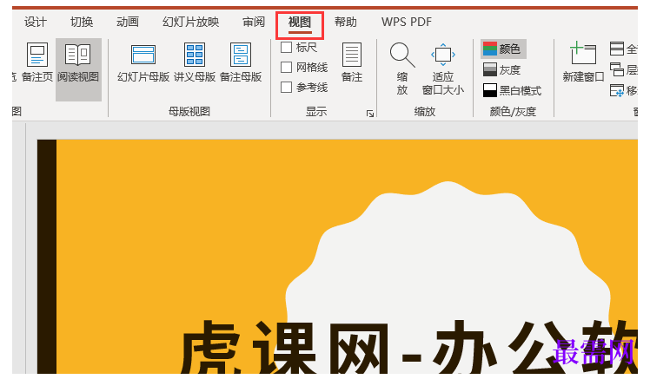Click the dark bar on slide's left edge
The width and height of the screenshot is (650, 379).
pyautogui.click(x=46, y=257)
